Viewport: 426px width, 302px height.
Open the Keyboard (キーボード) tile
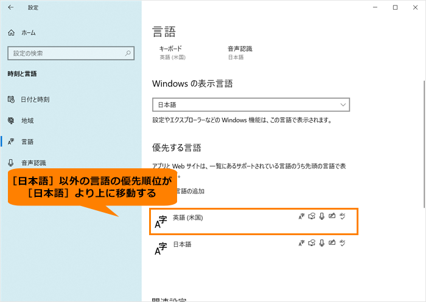[x=172, y=53]
